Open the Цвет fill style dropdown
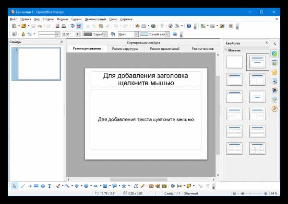The height and width of the screenshot is (204, 288). 128,34
